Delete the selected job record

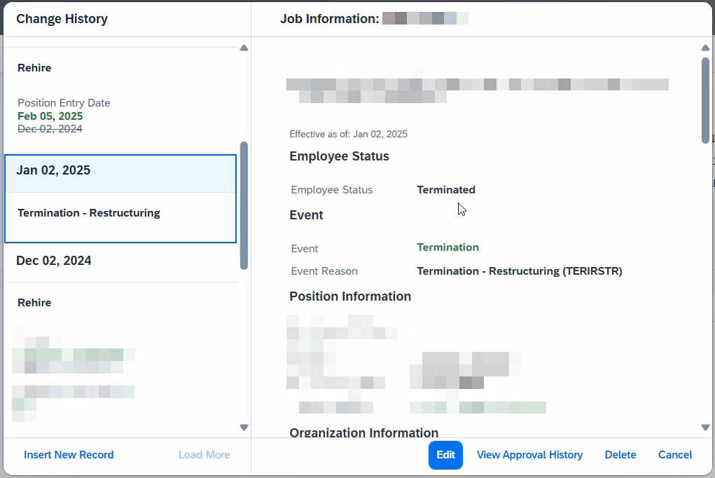point(620,455)
